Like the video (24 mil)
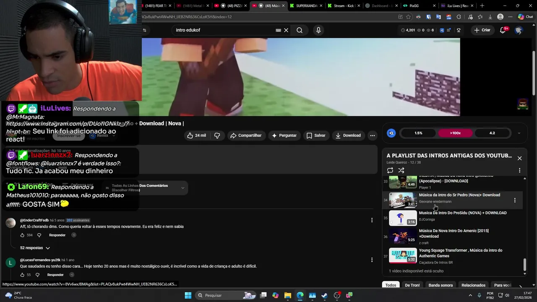Image resolution: width=537 pixels, height=302 pixels. [196, 135]
